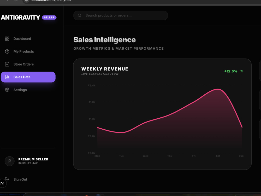Viewport: 261px width, 196px height.
Task: Click the Tue label on chart axis
Action: (122, 156)
